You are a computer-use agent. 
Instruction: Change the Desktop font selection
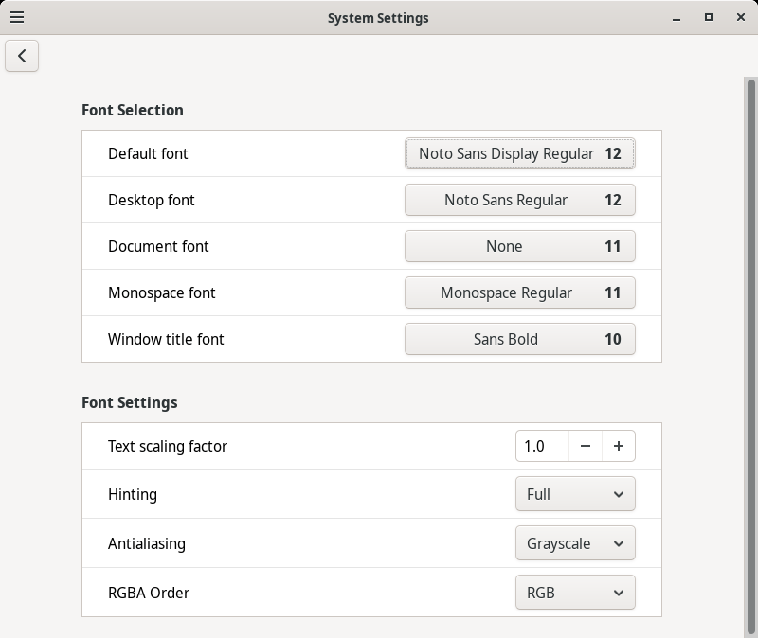click(x=519, y=200)
